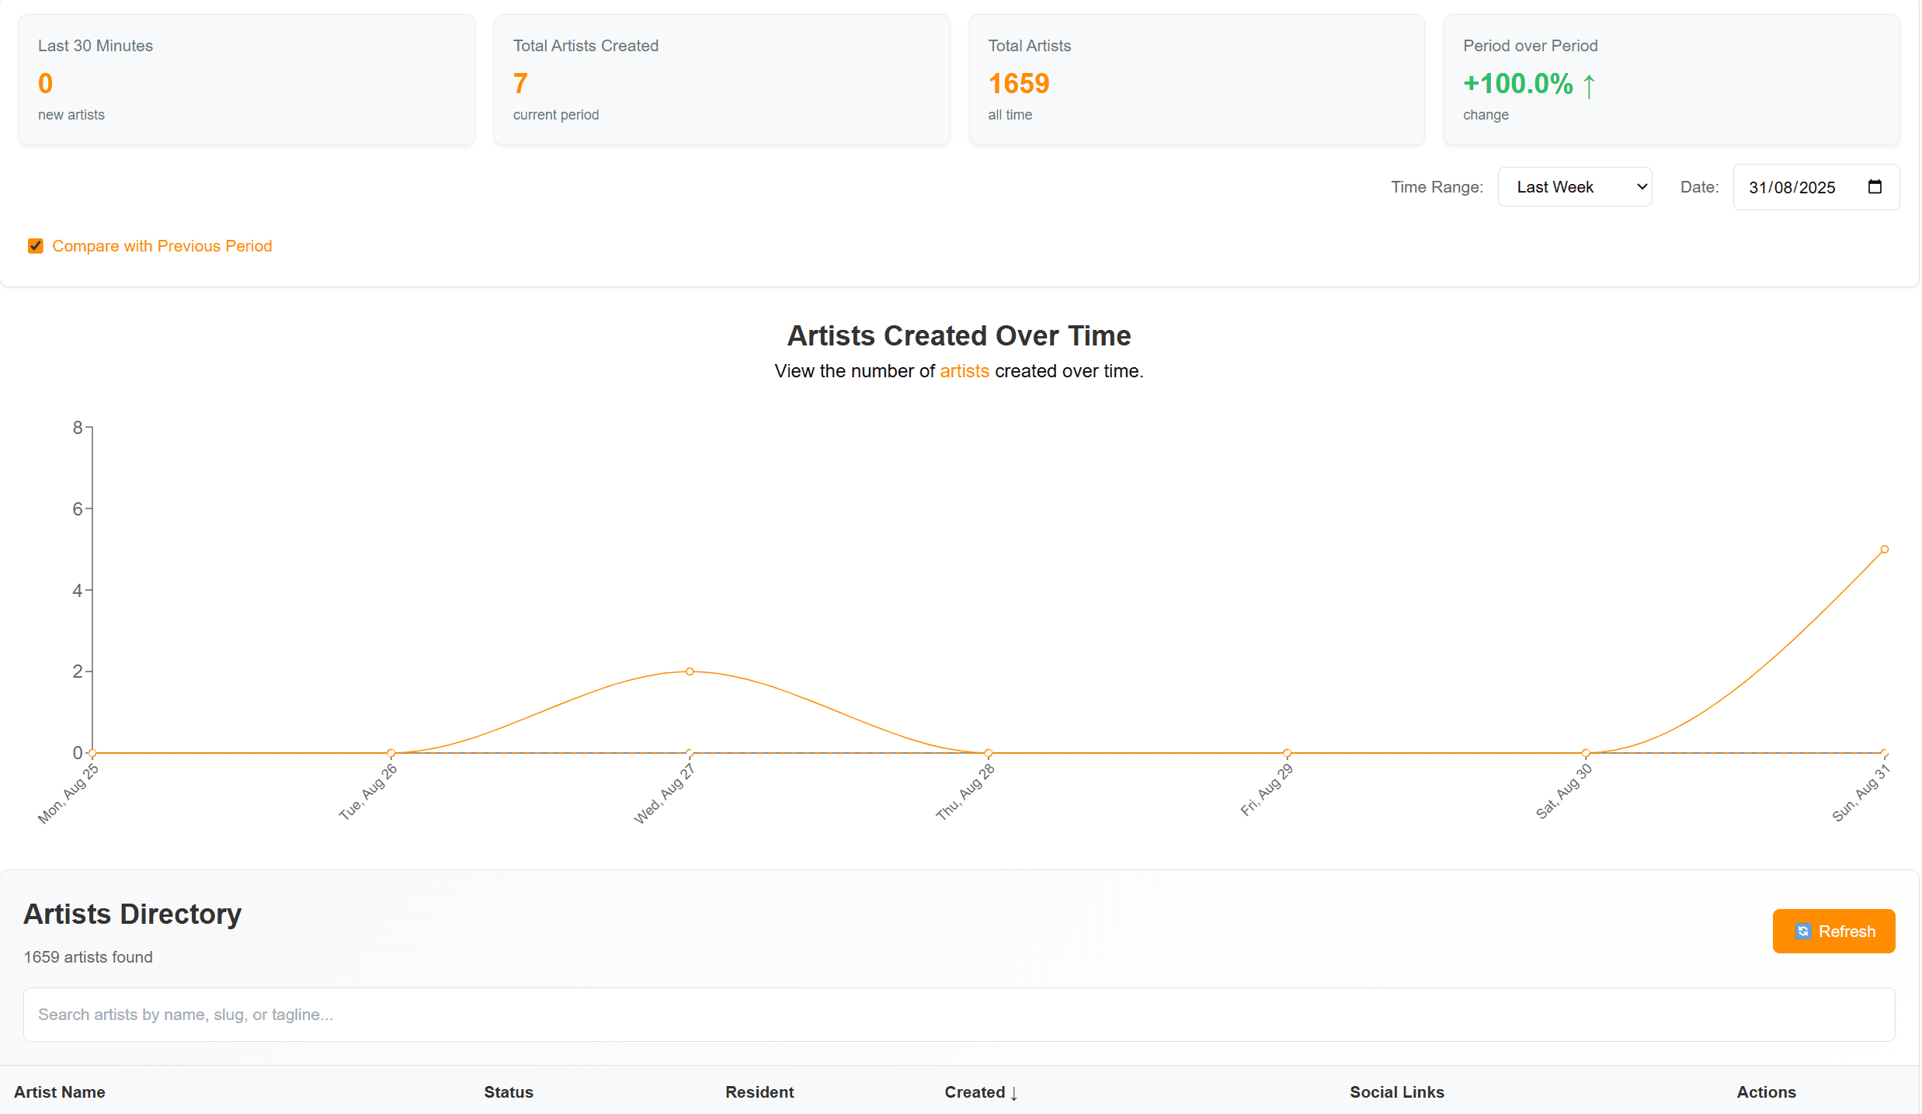Click the peak data point on Wed, Aug 27
The height and width of the screenshot is (1114, 1922).
click(688, 671)
